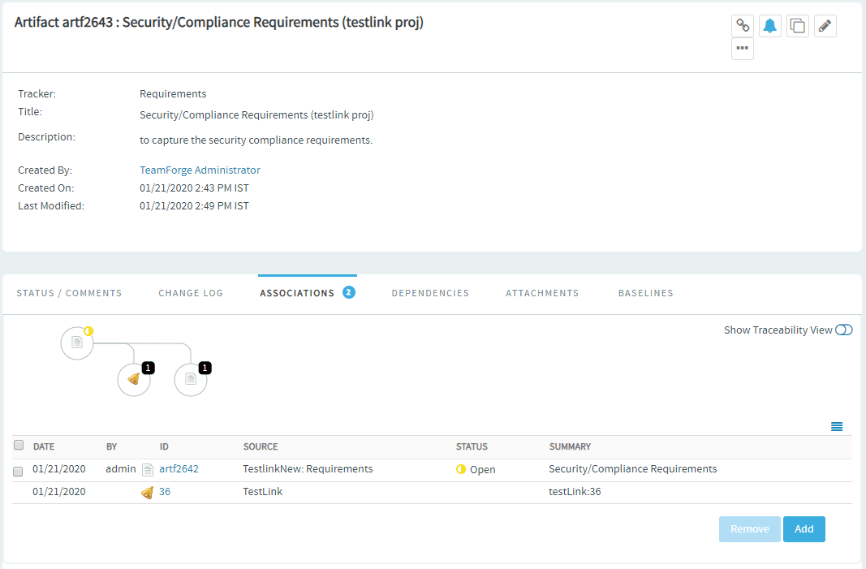Click the document icon beside artf2642
The image size is (866, 569).
coord(148,469)
